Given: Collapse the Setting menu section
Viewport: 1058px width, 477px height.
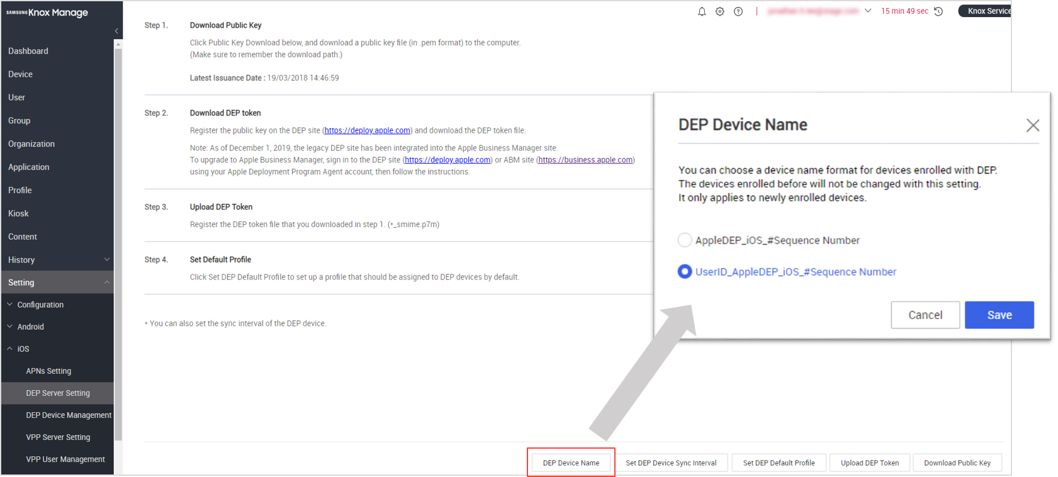Looking at the screenshot, I should pos(106,283).
